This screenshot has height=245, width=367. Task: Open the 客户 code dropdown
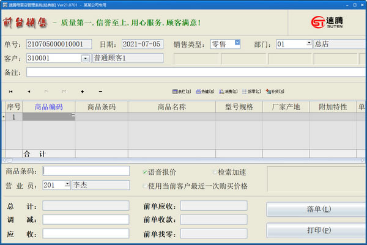pyautogui.click(x=84, y=59)
